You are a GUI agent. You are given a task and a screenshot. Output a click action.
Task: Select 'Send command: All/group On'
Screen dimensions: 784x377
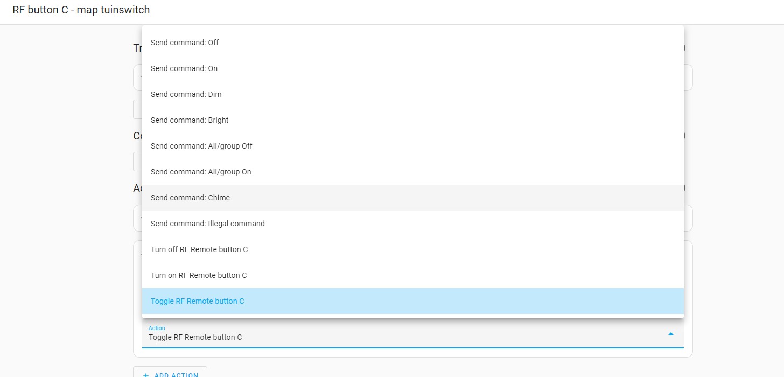[201, 172]
